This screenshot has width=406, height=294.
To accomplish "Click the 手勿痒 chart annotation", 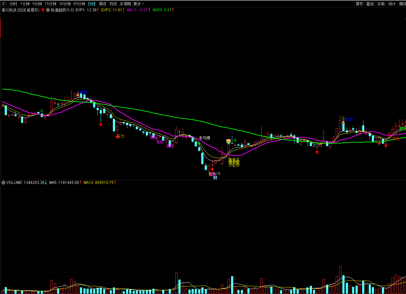I will coord(205,138).
